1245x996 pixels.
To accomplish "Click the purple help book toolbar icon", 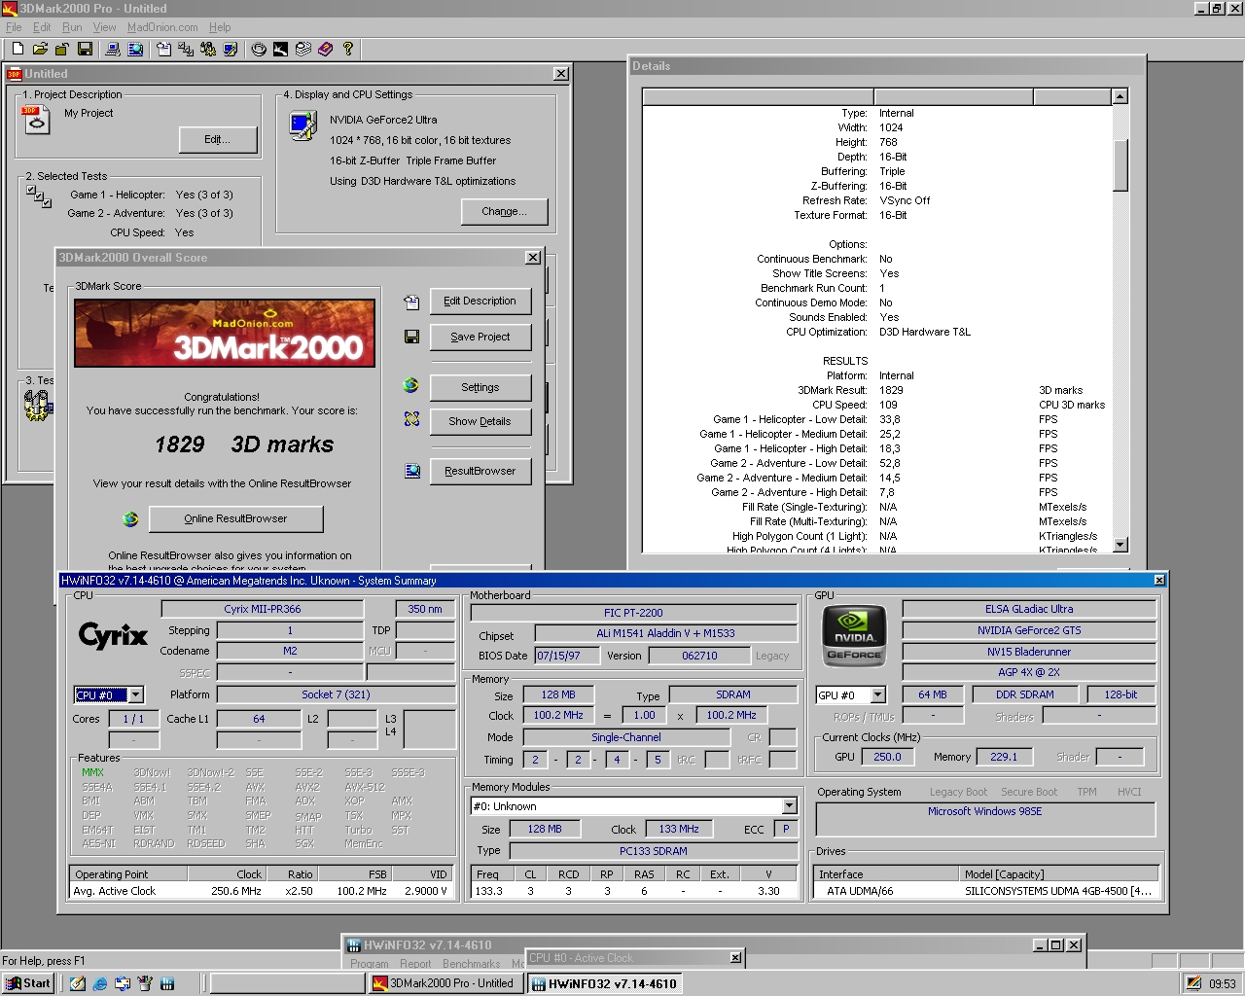I will pos(326,49).
